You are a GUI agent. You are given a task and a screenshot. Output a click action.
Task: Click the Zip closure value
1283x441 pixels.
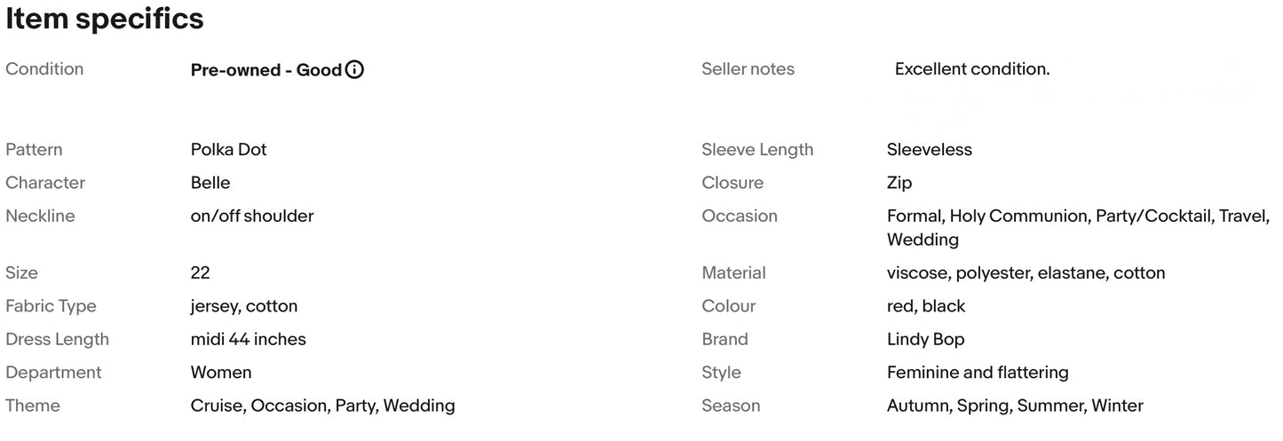(899, 183)
